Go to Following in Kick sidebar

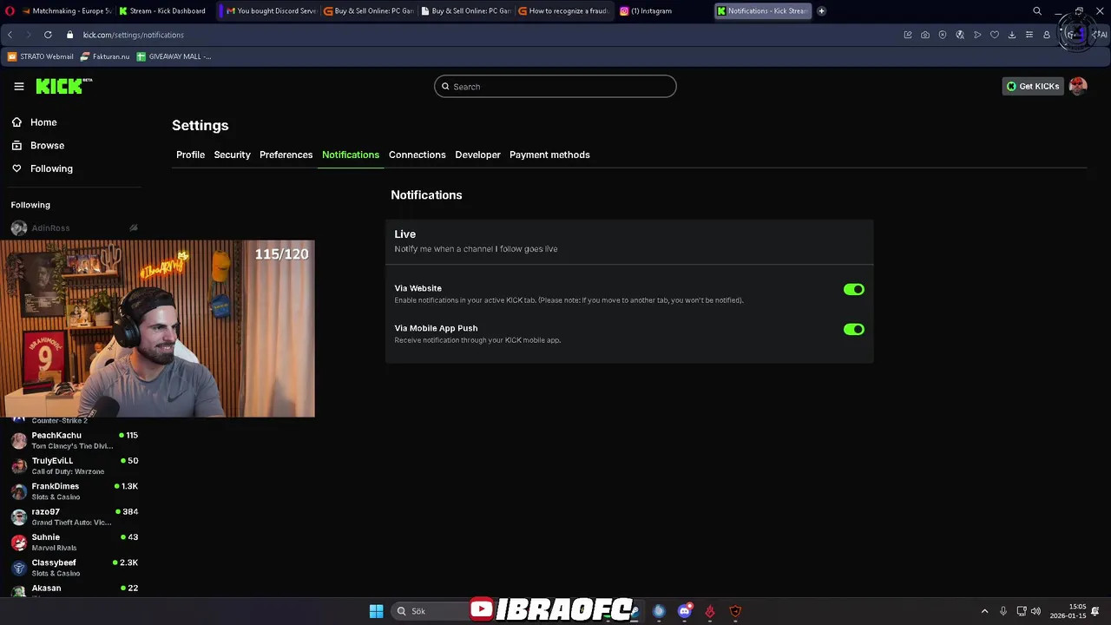[51, 168]
